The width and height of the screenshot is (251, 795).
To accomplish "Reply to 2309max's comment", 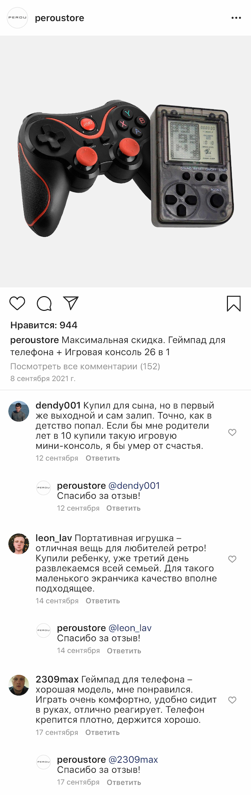I will pos(102,732).
